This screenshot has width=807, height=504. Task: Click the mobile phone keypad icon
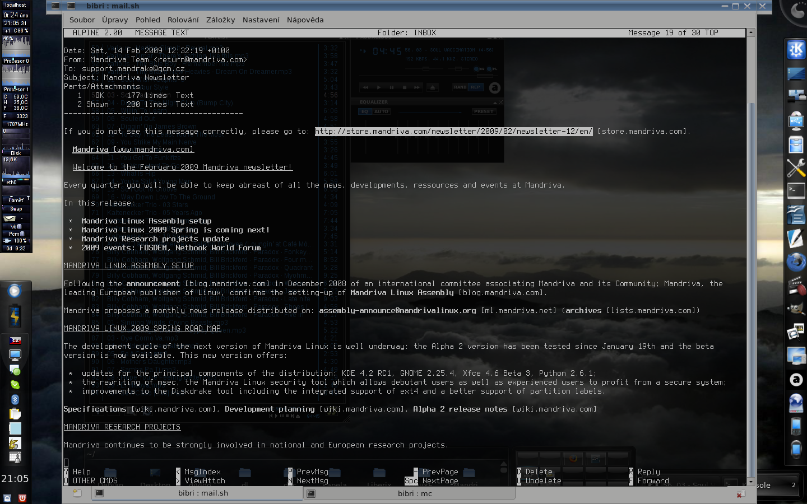(796, 426)
